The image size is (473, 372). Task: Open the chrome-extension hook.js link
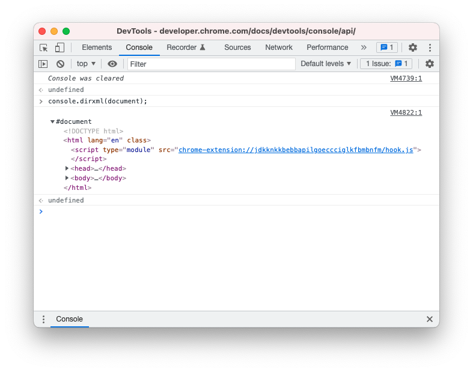point(296,150)
